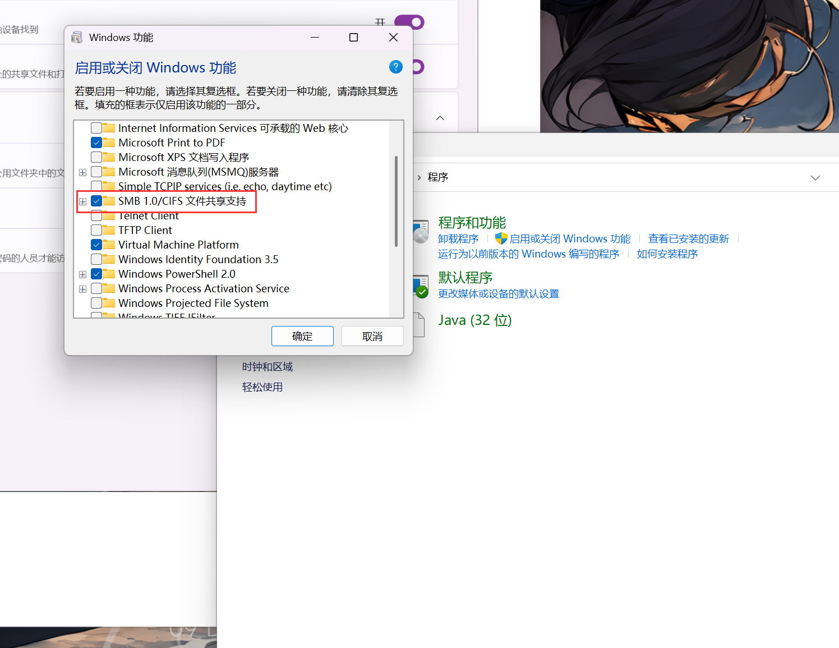Enable Simple TCPIP services checkbox
This screenshot has width=839, height=648.
(x=96, y=186)
